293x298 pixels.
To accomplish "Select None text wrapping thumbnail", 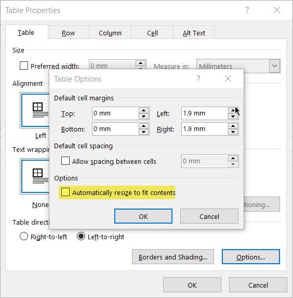I will (x=35, y=176).
